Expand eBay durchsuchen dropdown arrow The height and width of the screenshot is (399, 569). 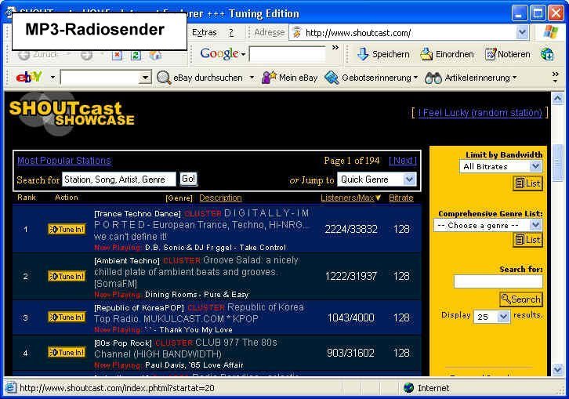[x=252, y=78]
